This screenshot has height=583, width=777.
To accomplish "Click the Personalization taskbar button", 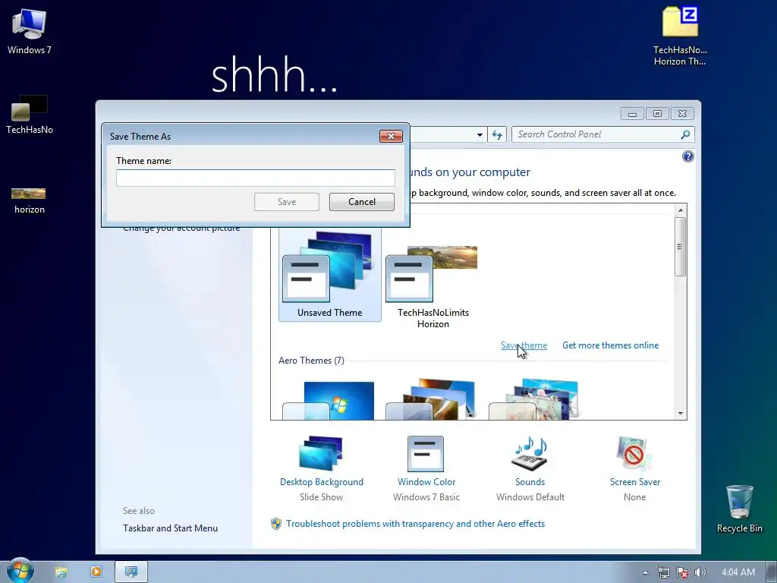I will 131,572.
